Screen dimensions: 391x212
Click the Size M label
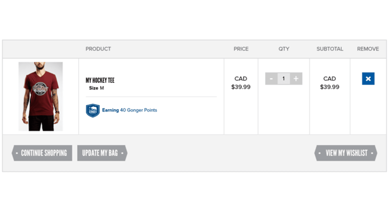click(x=96, y=88)
